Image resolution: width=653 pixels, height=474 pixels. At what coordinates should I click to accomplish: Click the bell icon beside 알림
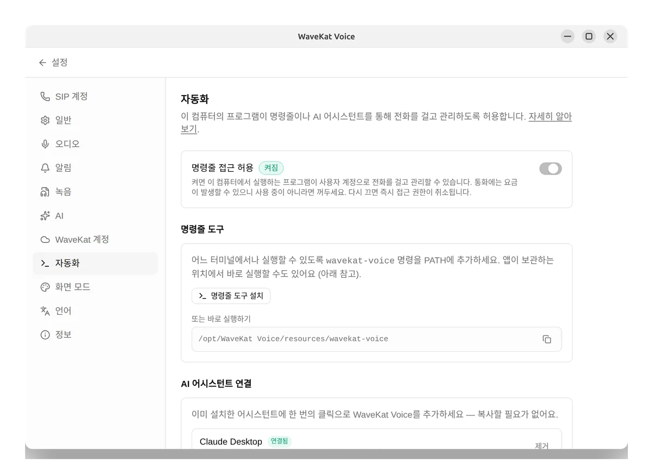pos(45,168)
